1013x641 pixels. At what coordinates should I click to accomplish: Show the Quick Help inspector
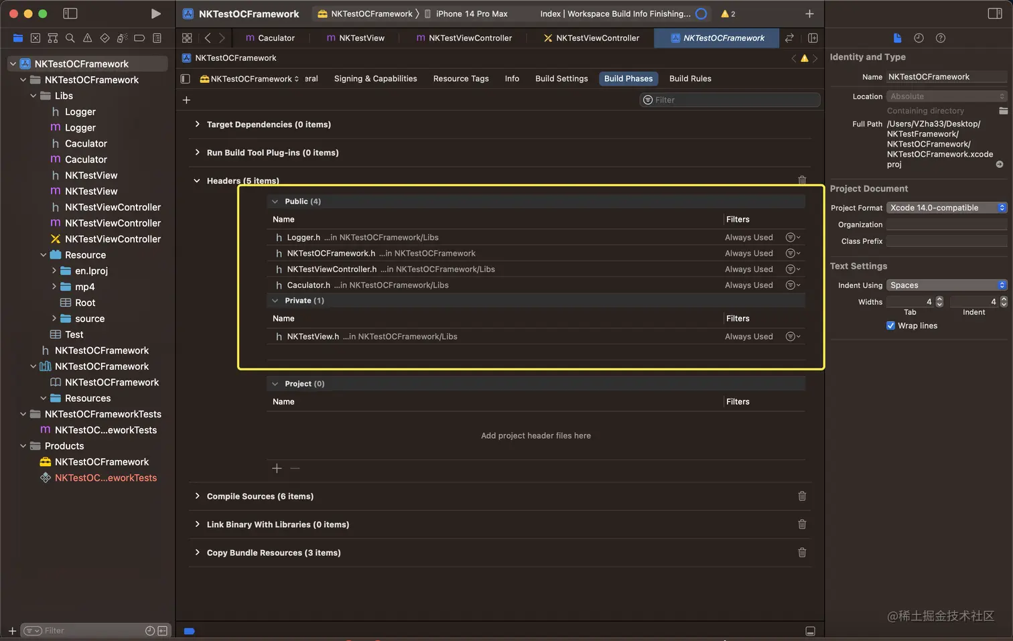(941, 38)
